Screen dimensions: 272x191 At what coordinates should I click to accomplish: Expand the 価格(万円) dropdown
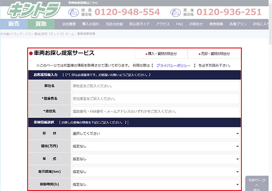(156, 146)
